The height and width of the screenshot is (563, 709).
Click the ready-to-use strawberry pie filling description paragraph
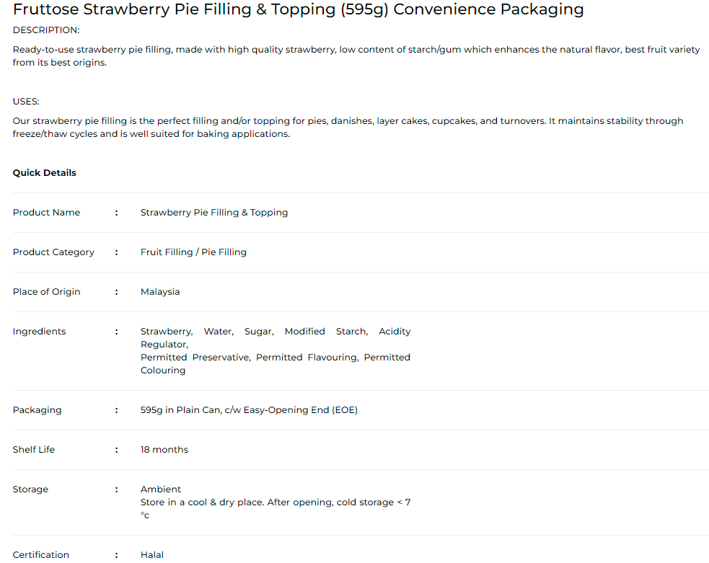click(356, 56)
